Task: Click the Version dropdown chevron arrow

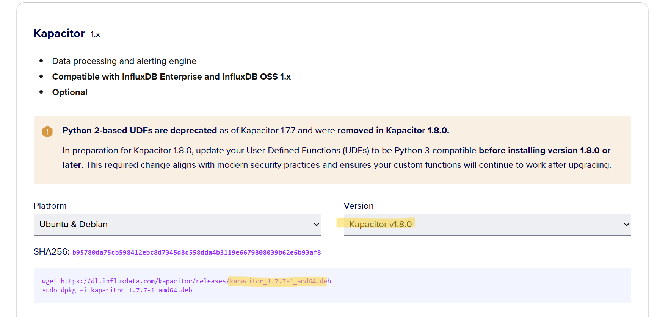Action: point(626,225)
